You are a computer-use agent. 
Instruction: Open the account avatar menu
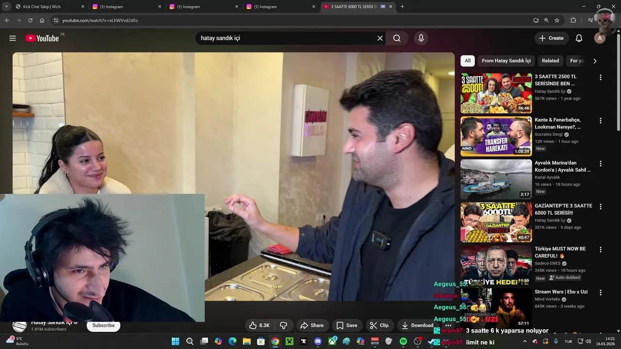pyautogui.click(x=600, y=38)
